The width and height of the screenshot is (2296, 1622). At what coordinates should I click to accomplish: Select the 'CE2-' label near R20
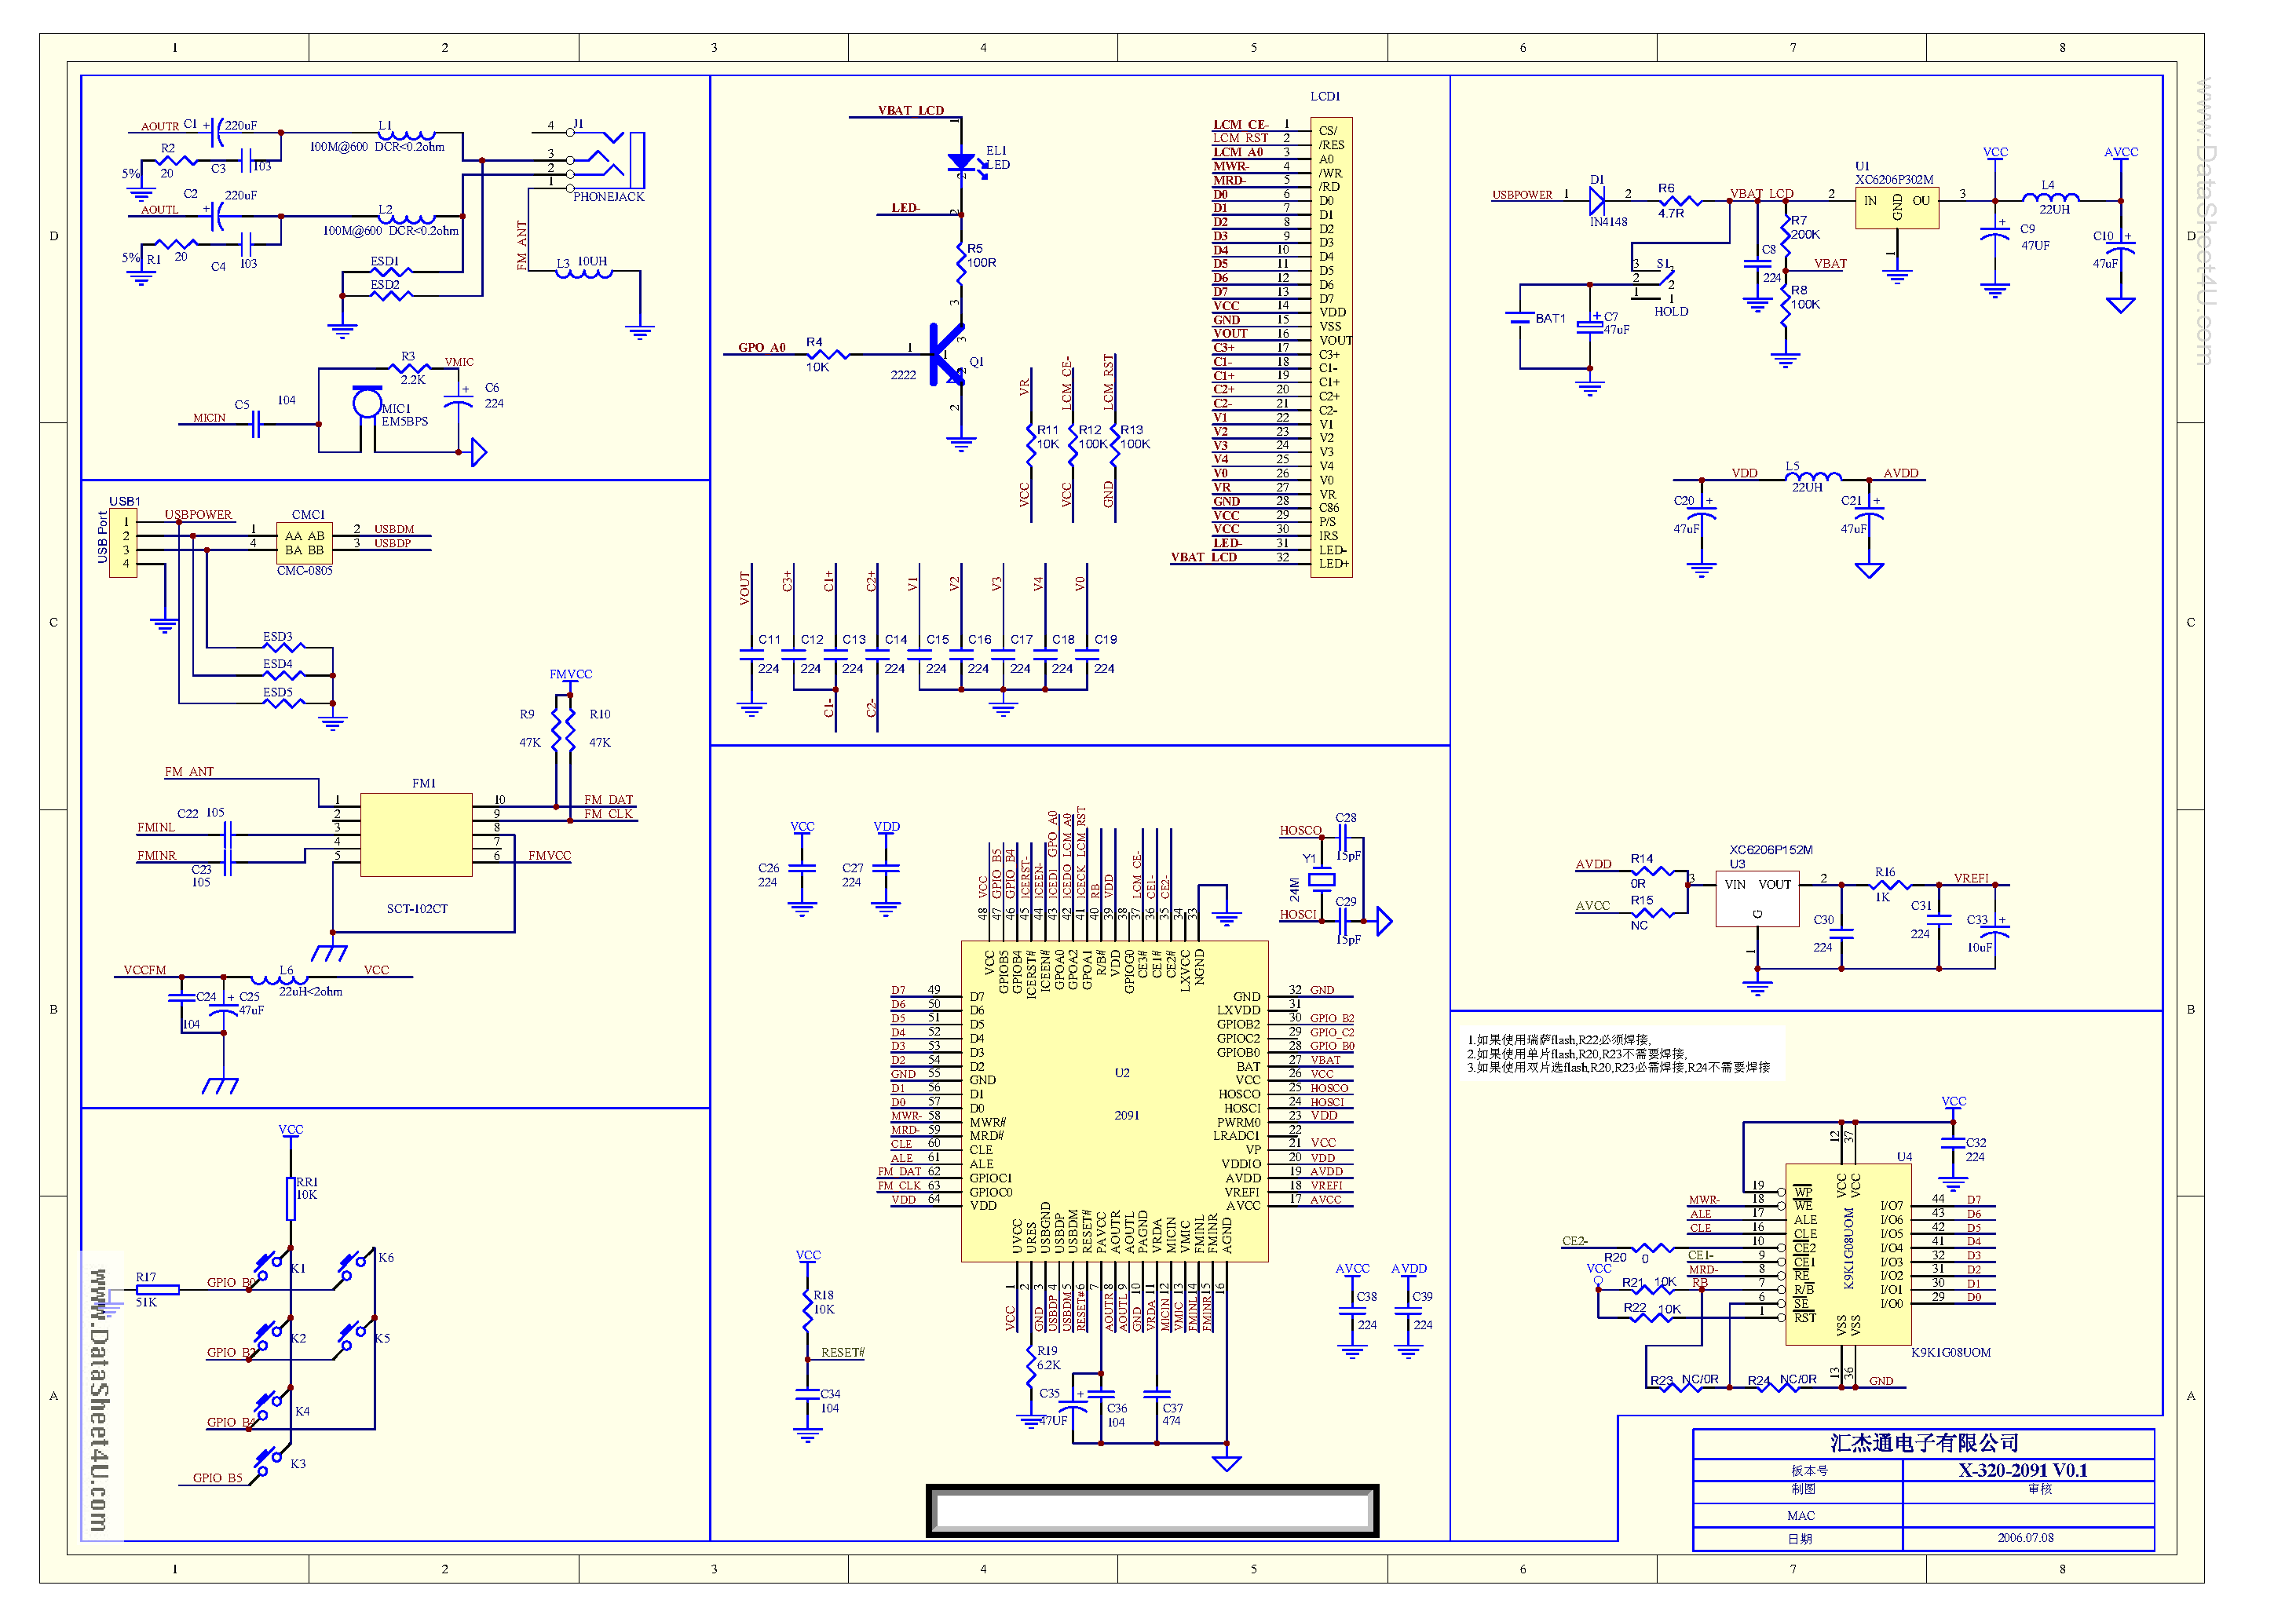1575,1241
